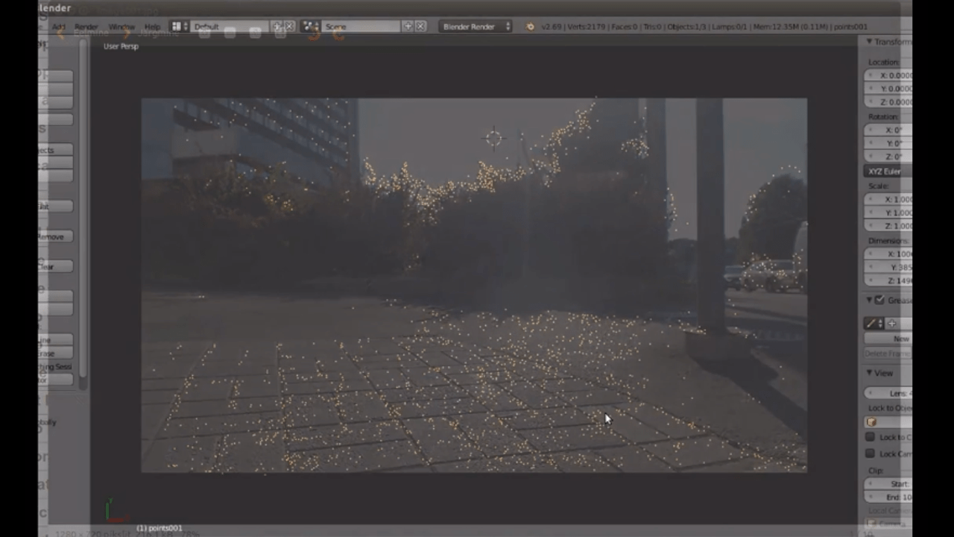This screenshot has height=537, width=954.
Task: Delete the Default screen layout with X icon
Action: 290,27
